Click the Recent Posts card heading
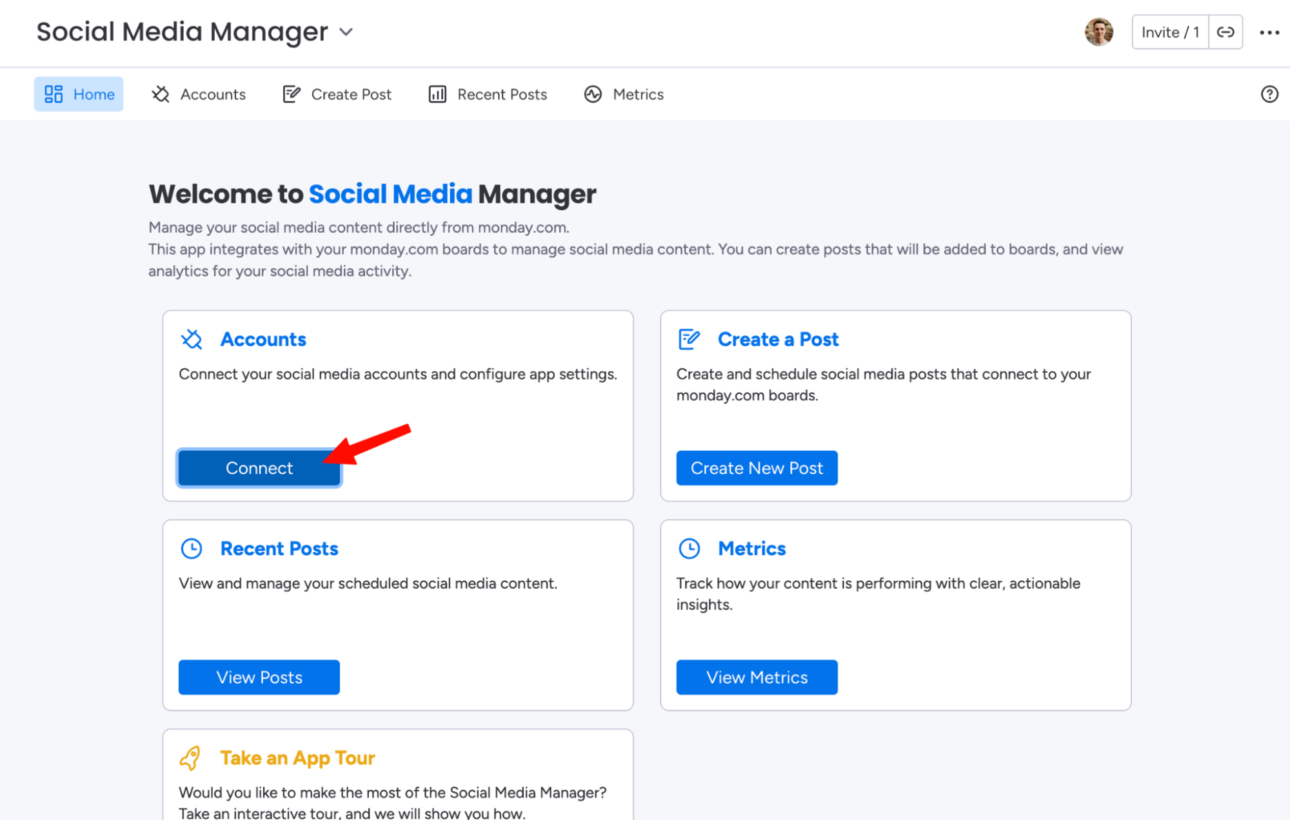Screen dimensions: 1290x820 279,549
